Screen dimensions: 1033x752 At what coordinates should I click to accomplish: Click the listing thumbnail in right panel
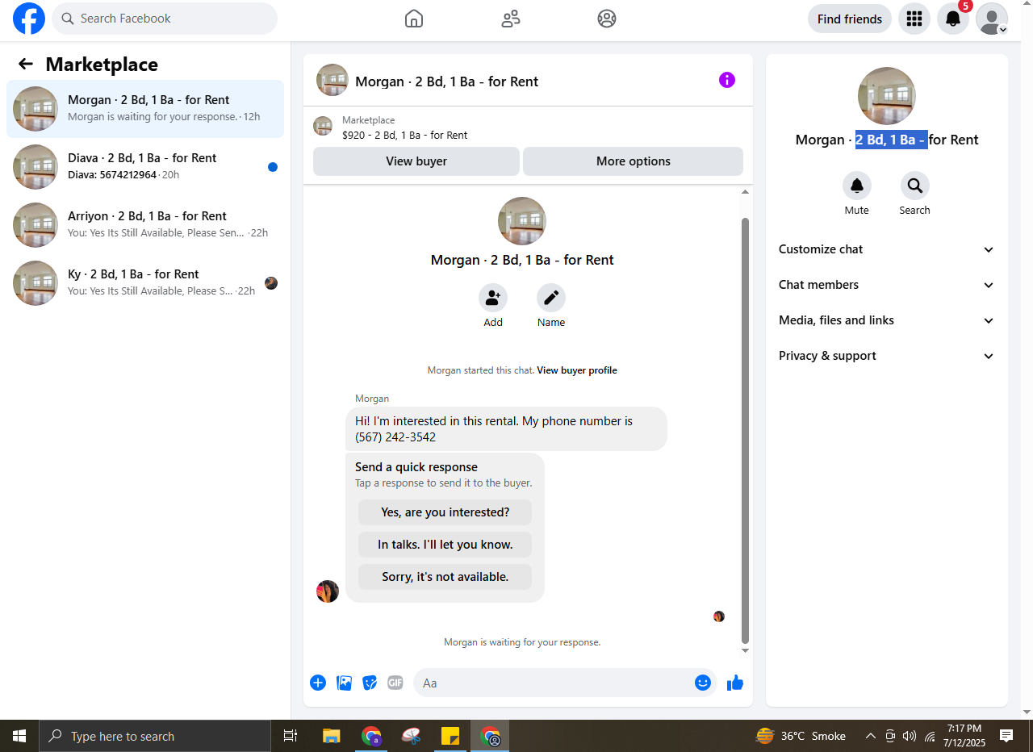coord(887,96)
